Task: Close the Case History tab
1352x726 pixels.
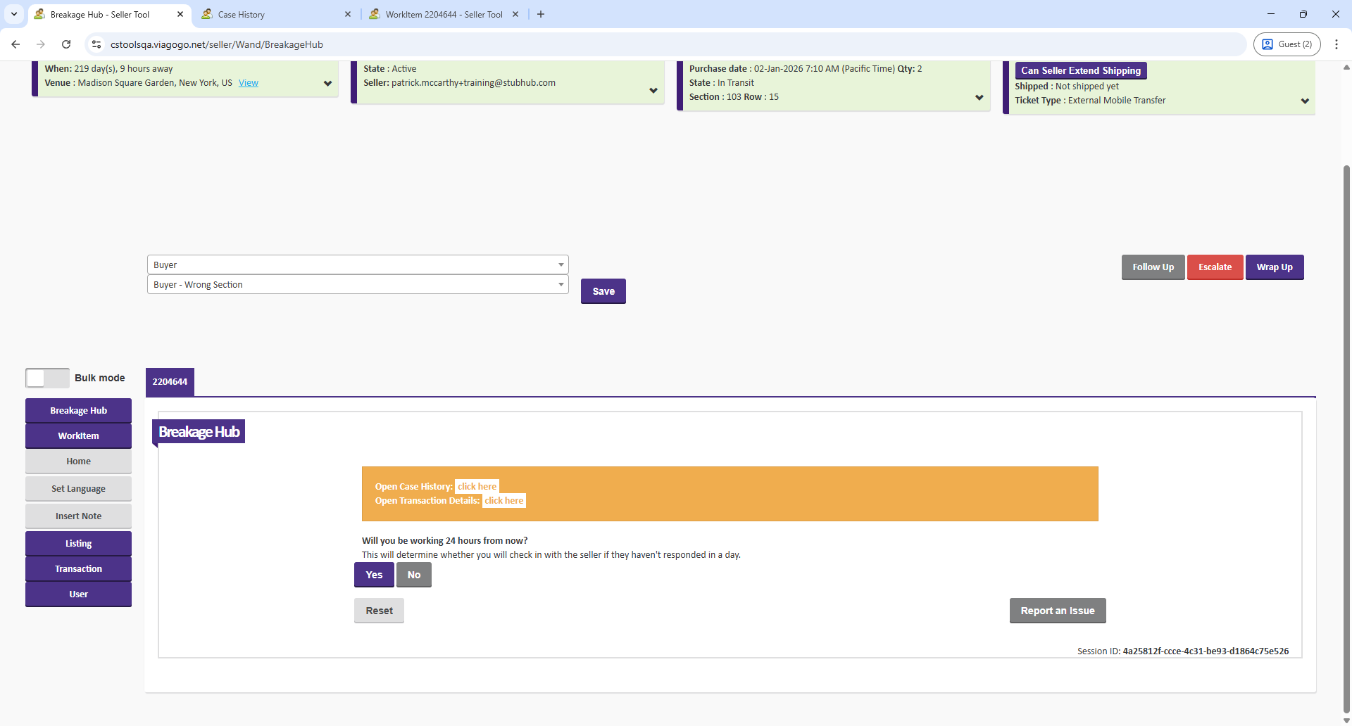Action: click(x=348, y=14)
